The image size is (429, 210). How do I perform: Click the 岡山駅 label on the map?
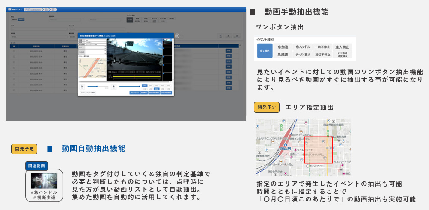tap(286, 149)
